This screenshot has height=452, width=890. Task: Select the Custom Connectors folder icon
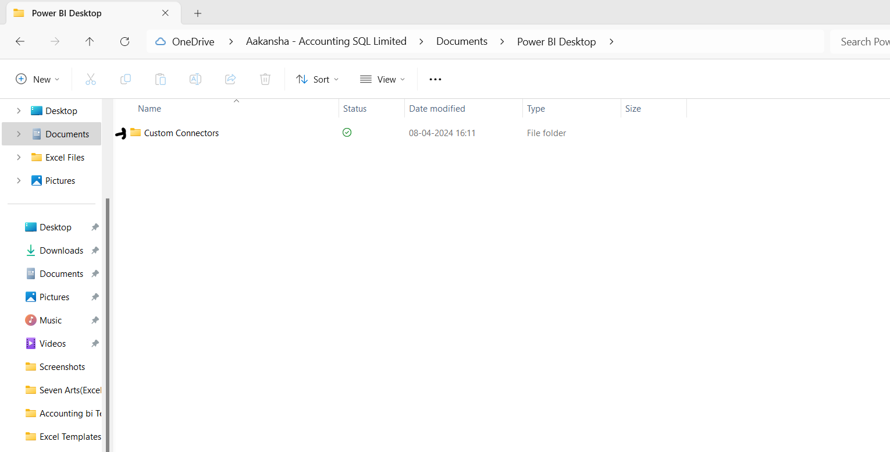[136, 133]
